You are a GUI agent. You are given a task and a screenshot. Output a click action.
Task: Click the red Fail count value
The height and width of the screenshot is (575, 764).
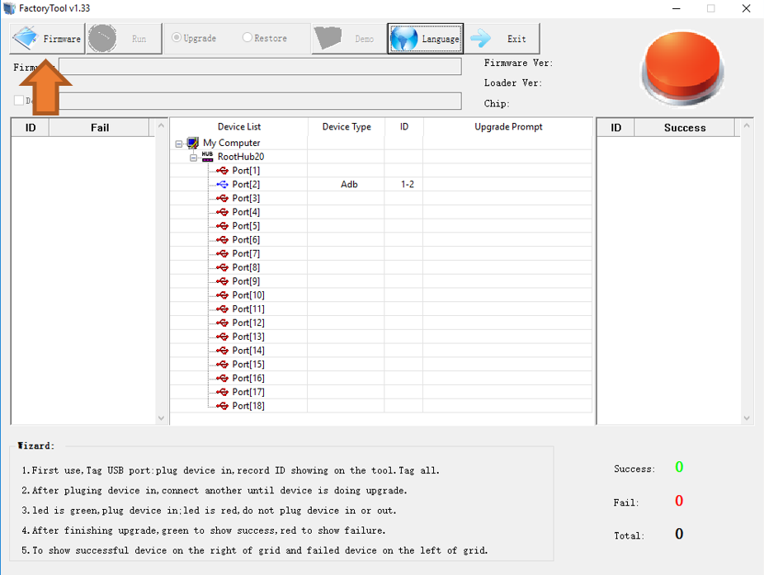679,501
